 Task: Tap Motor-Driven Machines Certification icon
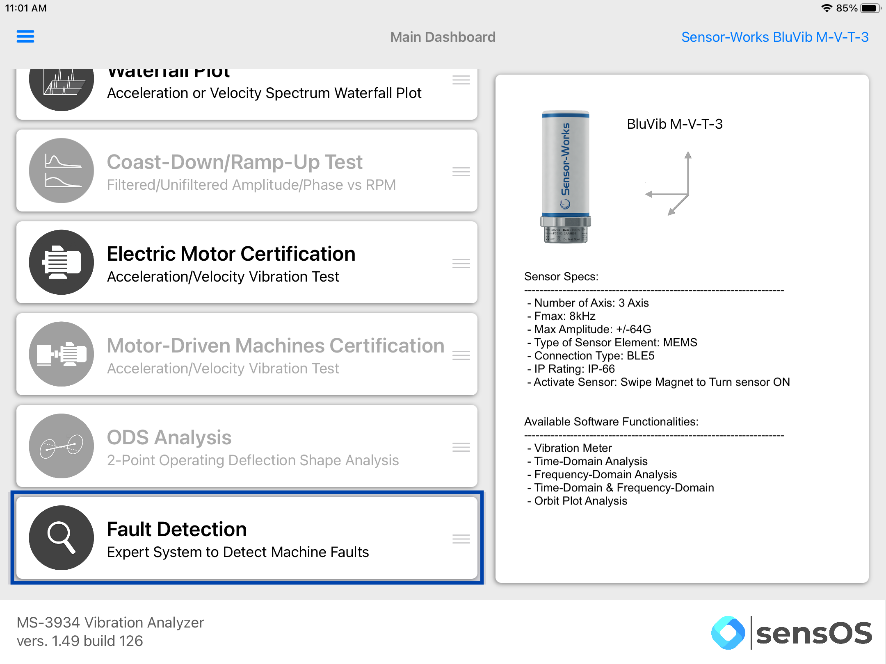[x=62, y=354]
